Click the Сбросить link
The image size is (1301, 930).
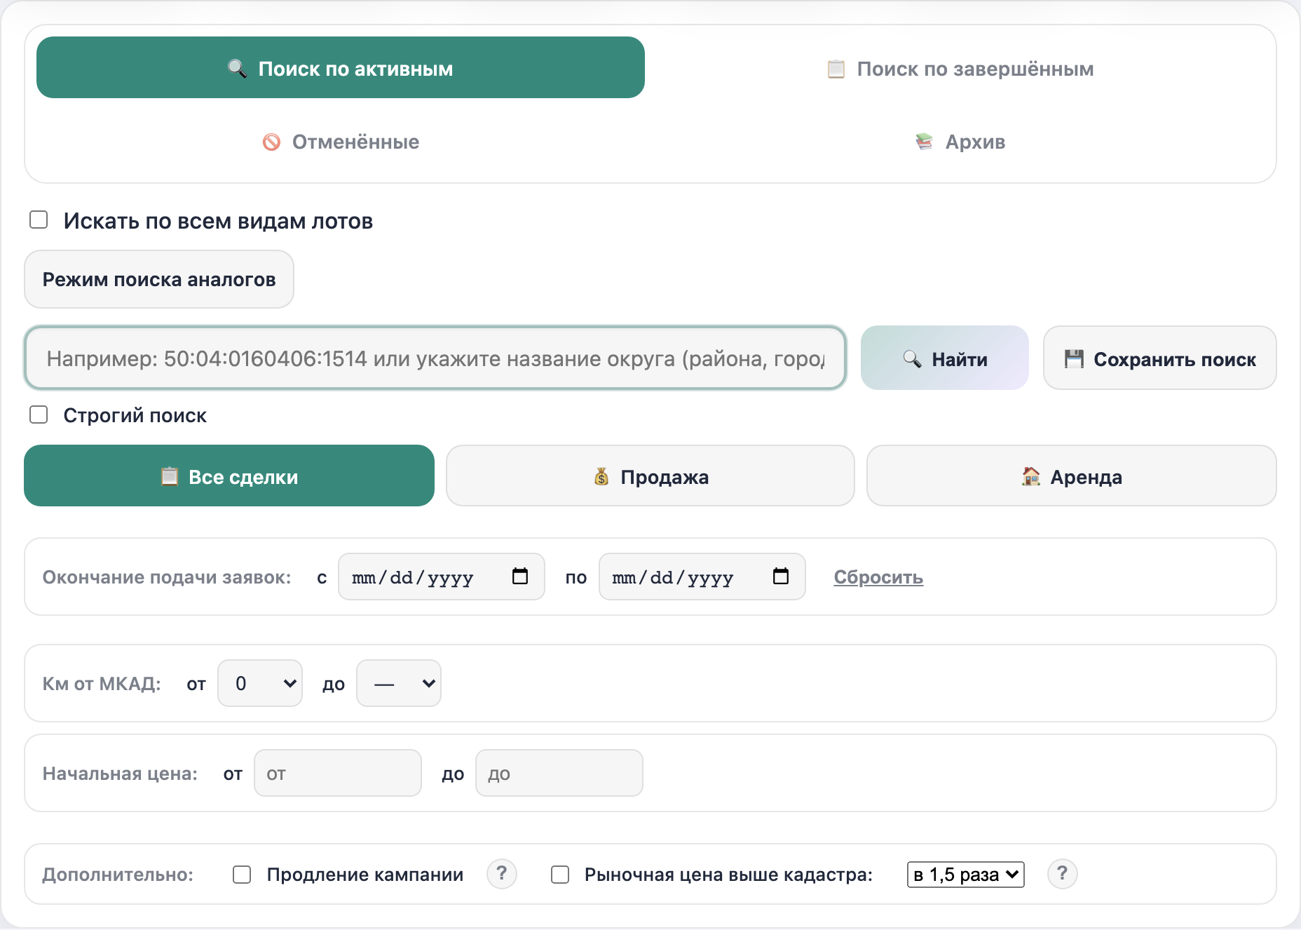coord(878,577)
